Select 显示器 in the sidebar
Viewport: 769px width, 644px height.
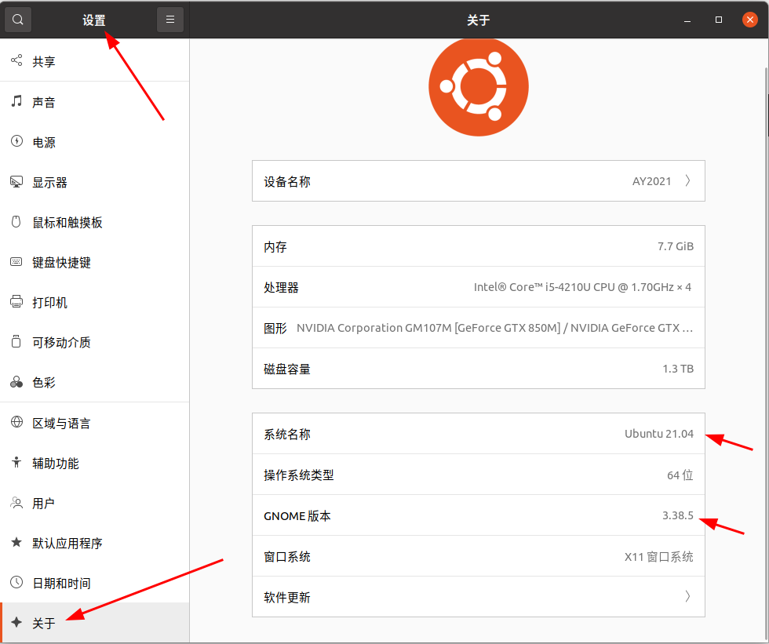coord(95,182)
